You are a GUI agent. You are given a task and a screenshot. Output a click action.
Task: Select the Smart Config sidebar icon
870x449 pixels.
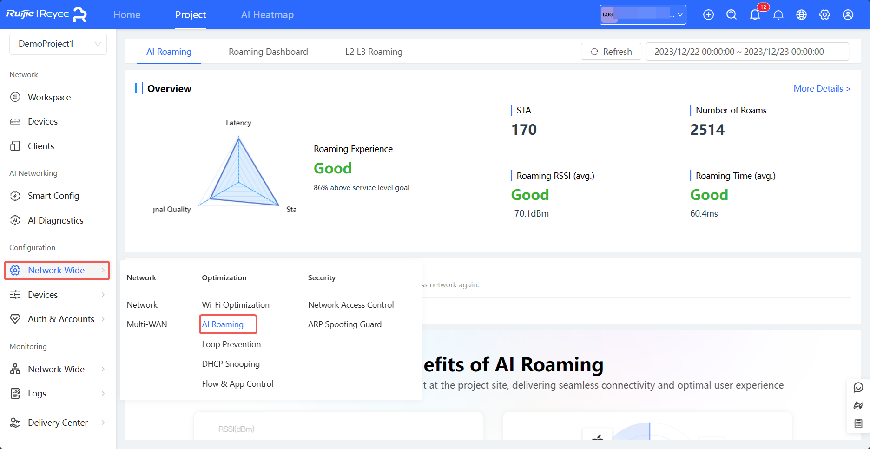click(x=15, y=196)
